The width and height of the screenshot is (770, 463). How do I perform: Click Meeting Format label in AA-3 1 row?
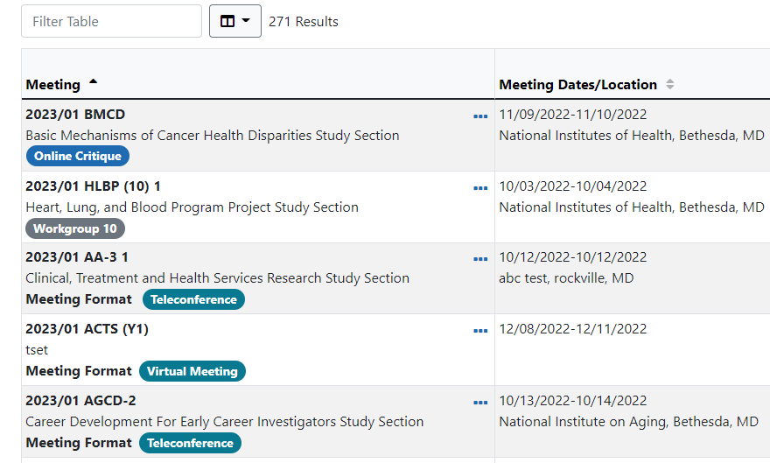point(79,299)
